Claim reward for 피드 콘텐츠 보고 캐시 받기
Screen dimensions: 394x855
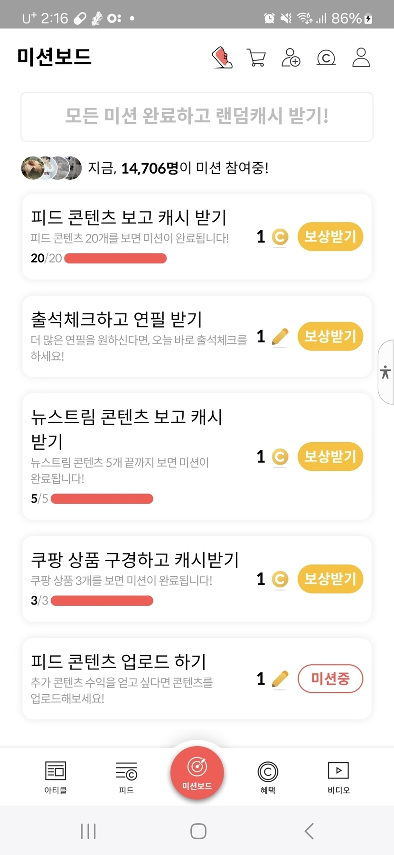(330, 236)
